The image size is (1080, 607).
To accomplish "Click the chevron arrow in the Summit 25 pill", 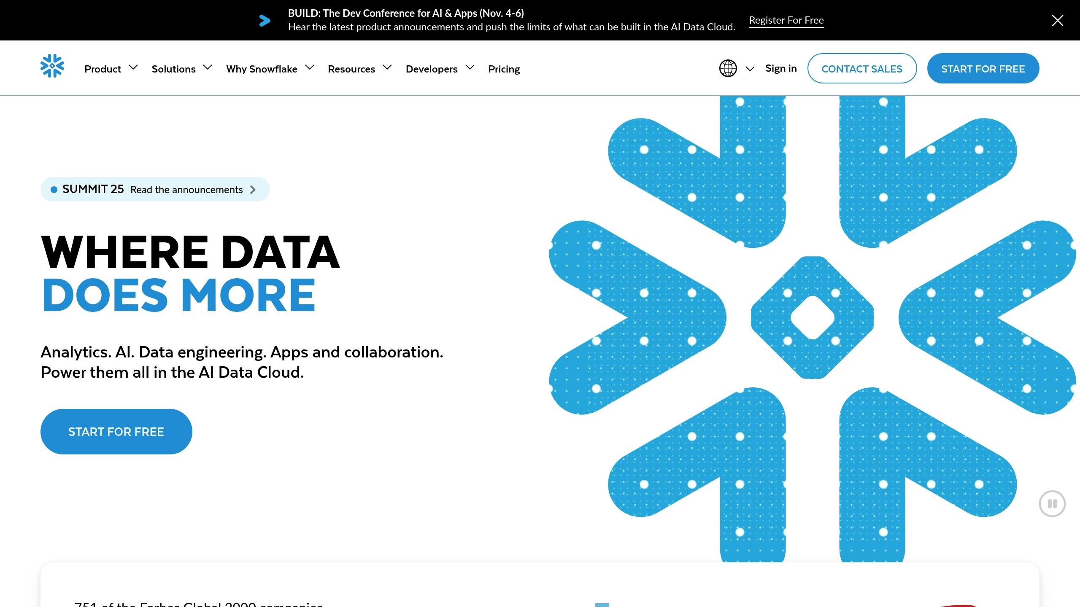I will [x=253, y=190].
